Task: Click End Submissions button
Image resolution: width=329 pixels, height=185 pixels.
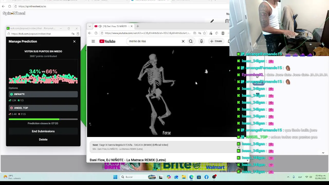Action: click(43, 131)
